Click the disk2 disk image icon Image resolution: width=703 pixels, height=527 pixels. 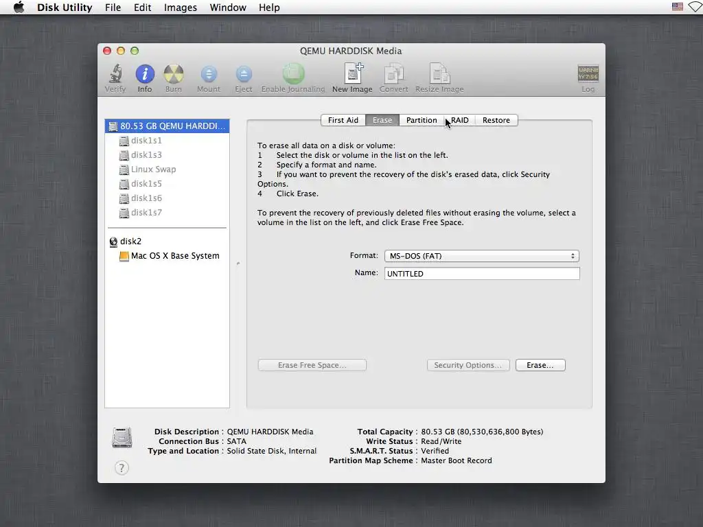coord(113,242)
